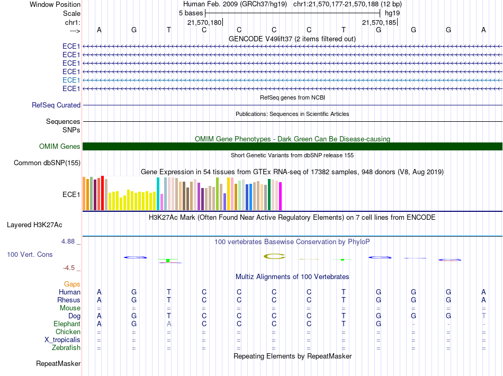The width and height of the screenshot is (503, 376).
Task: Click the 100 Vert. Cons track label
Action: pyautogui.click(x=30, y=255)
